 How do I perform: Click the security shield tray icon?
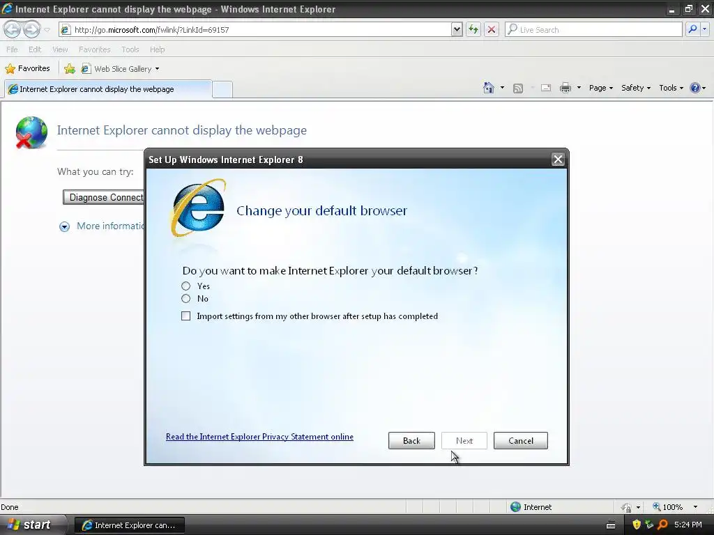(637, 525)
